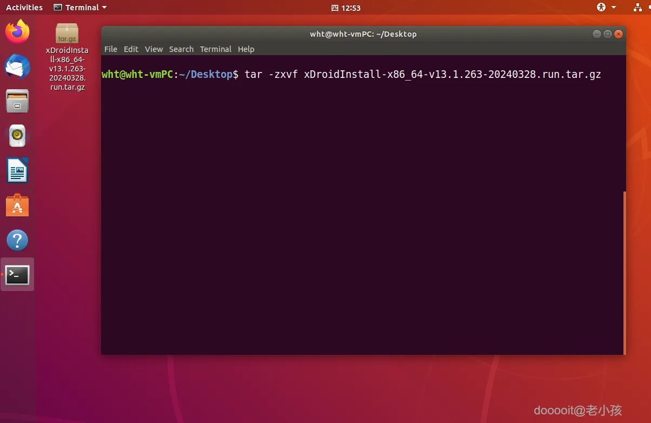Launch LibreOffice Writer from the dock
The height and width of the screenshot is (423, 651).
tap(17, 170)
